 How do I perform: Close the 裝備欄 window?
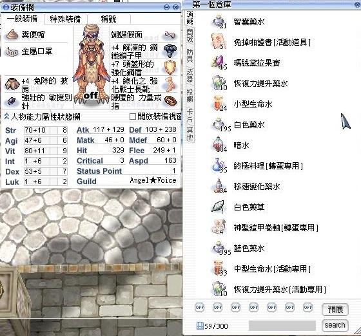175,7
